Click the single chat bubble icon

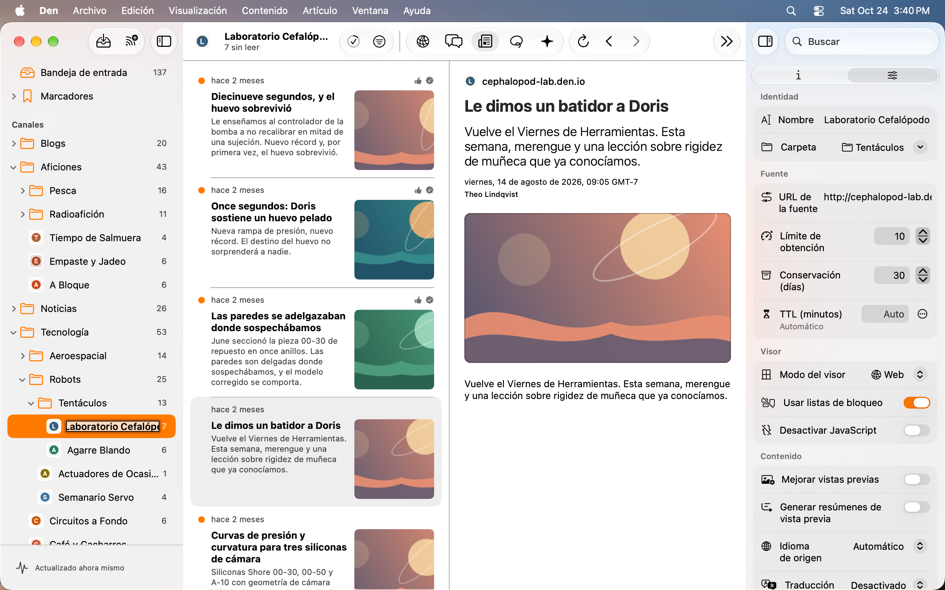pyautogui.click(x=516, y=41)
